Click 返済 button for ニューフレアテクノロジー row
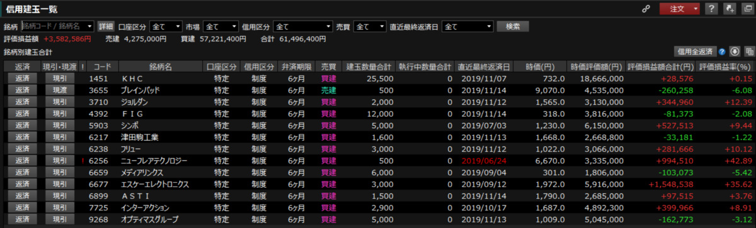 pyautogui.click(x=22, y=161)
